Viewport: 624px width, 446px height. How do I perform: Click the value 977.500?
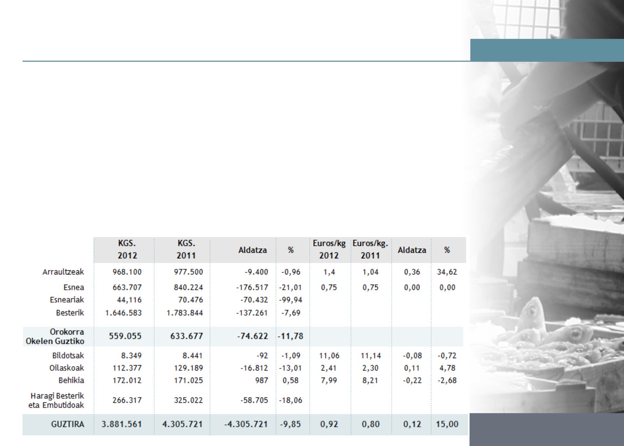coord(188,272)
